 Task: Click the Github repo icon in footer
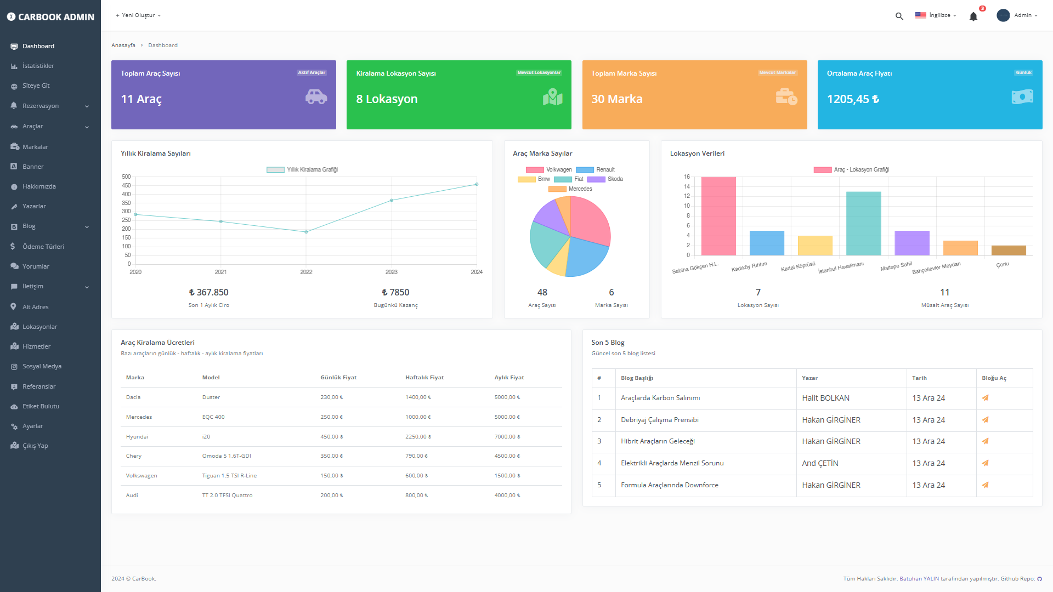[x=1039, y=579]
